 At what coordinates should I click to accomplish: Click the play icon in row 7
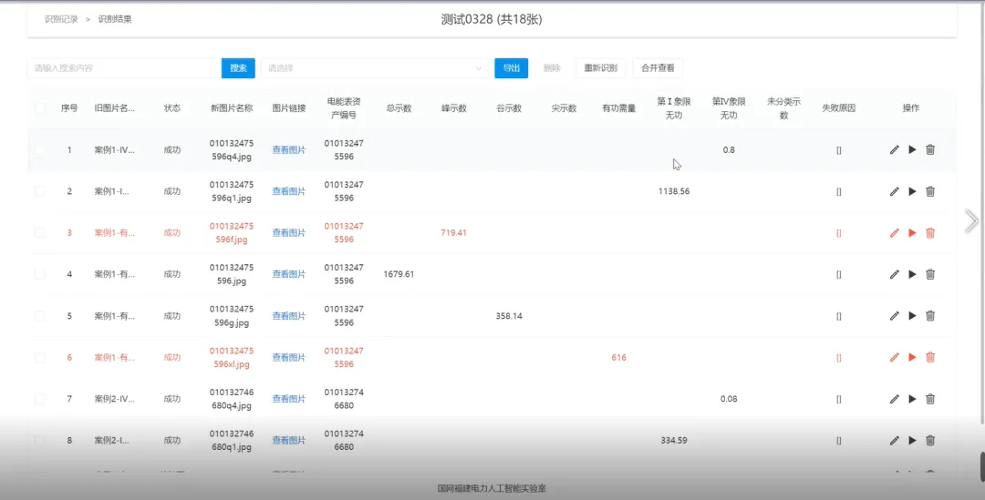pos(912,399)
